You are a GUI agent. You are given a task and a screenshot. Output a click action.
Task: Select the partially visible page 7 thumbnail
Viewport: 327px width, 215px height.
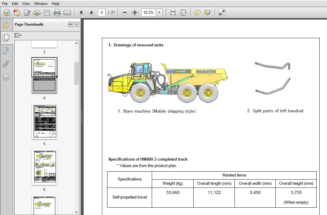pyautogui.click(x=44, y=205)
